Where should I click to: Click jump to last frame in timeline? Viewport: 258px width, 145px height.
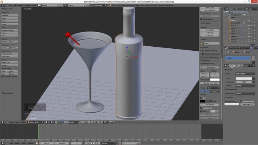(x=99, y=143)
